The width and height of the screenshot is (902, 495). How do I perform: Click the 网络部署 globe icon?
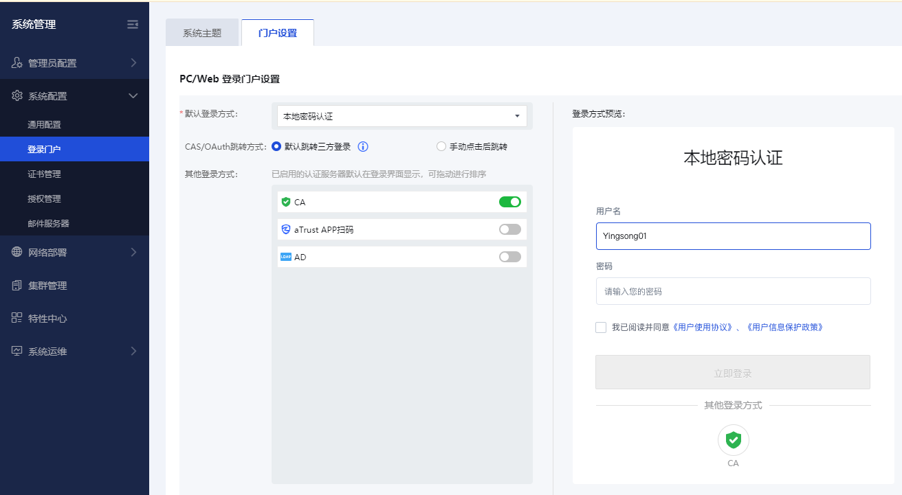[17, 253]
